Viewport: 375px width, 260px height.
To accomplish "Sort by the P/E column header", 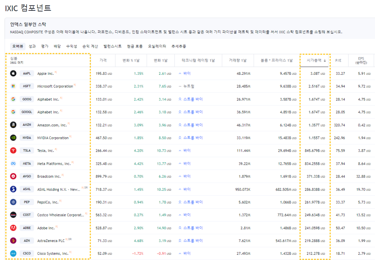I will (x=338, y=60).
